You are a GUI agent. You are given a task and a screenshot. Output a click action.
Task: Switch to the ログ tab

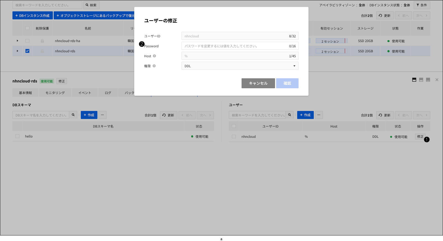tap(108, 93)
